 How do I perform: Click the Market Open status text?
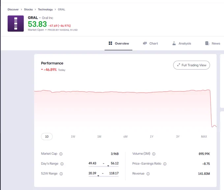point(36,30)
